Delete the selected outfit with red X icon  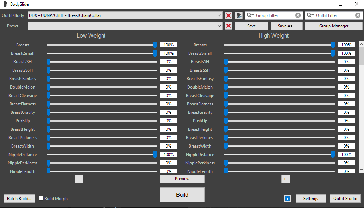[x=228, y=15]
